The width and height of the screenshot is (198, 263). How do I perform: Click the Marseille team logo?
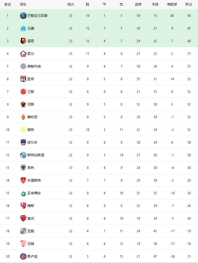(23, 28)
